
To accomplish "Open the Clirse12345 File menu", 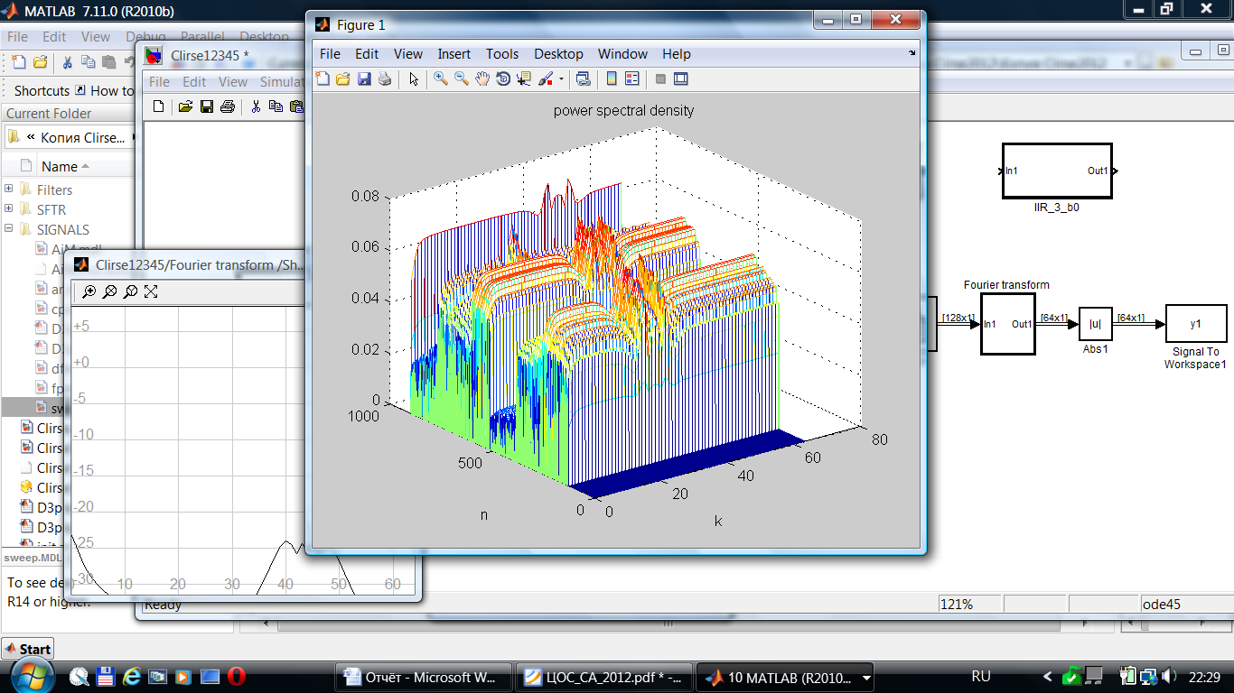I will click(159, 81).
